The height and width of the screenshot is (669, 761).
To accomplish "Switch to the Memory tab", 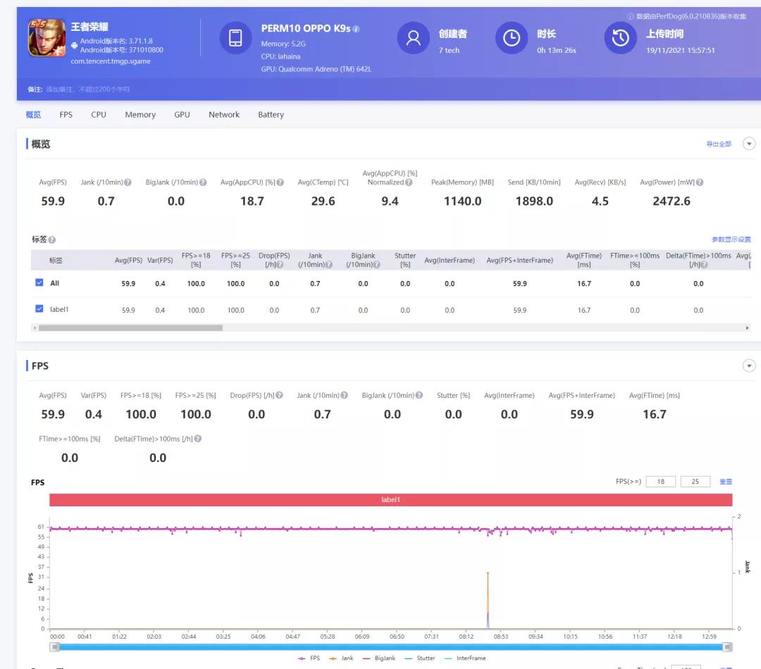I will (x=140, y=115).
